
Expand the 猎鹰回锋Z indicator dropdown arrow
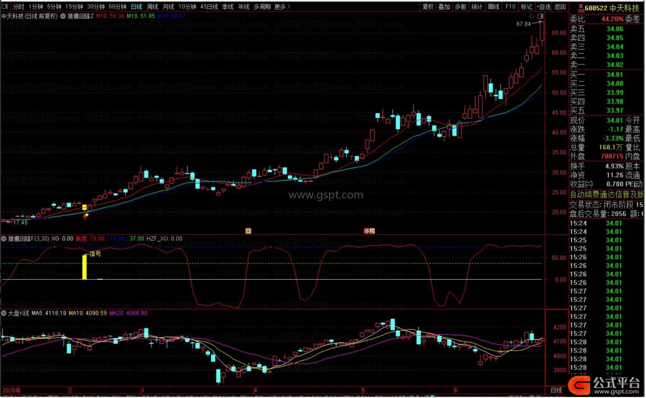[63, 16]
